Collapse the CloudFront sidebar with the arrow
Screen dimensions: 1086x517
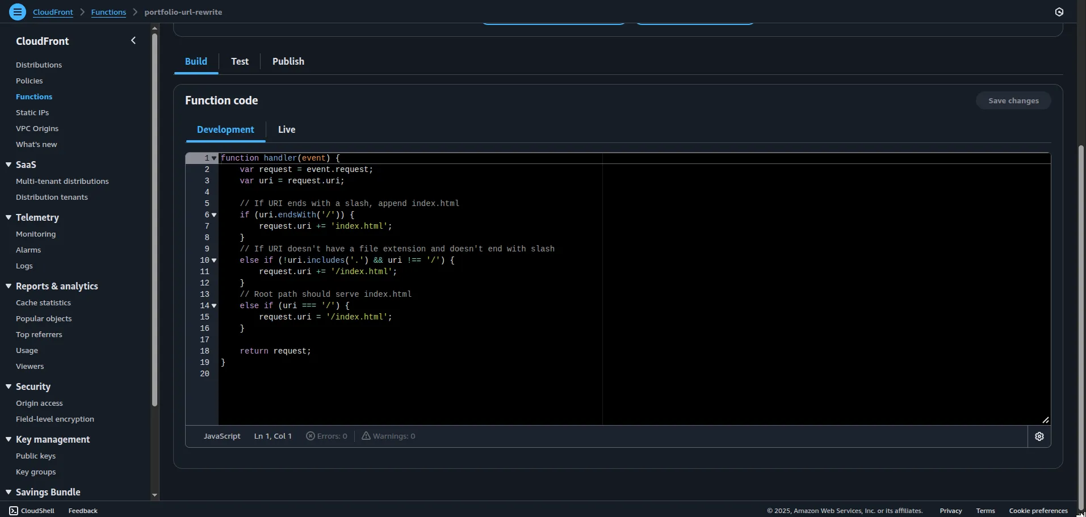(133, 40)
